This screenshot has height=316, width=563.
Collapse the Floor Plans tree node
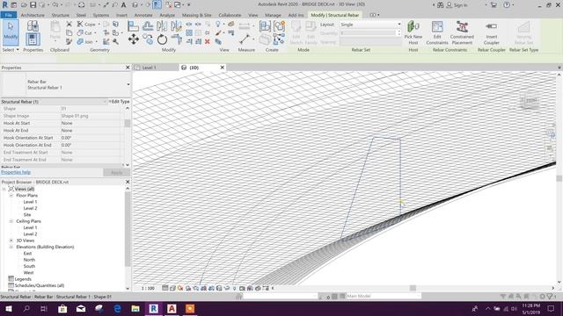[11, 195]
